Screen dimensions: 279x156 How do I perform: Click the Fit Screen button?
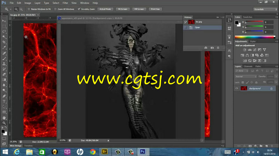click(x=123, y=9)
